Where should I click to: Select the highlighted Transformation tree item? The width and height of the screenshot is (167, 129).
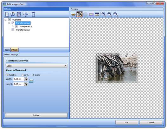[x=23, y=23]
